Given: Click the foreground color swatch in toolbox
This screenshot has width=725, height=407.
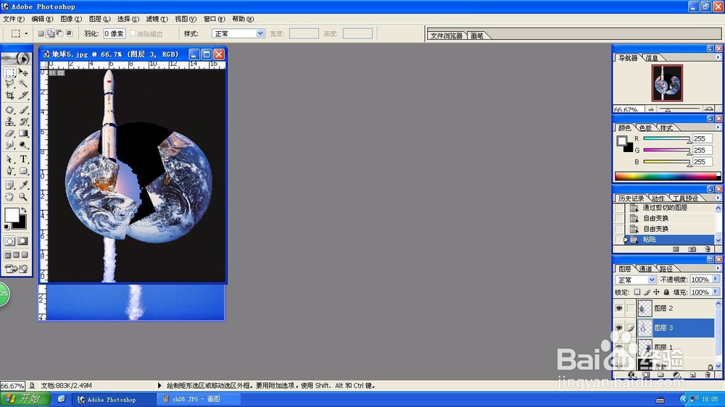Looking at the screenshot, I should tap(12, 215).
